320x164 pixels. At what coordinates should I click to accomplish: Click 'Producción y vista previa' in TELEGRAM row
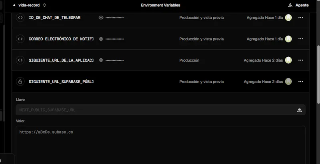pos(202,18)
